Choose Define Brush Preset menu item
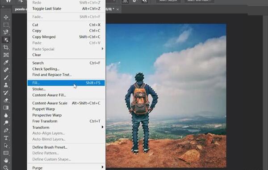268x170 pixels. click(66, 147)
